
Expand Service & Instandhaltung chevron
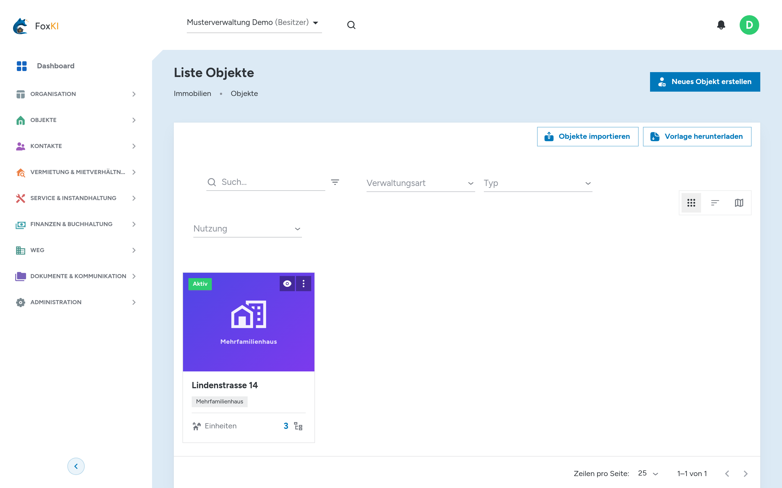(x=134, y=198)
